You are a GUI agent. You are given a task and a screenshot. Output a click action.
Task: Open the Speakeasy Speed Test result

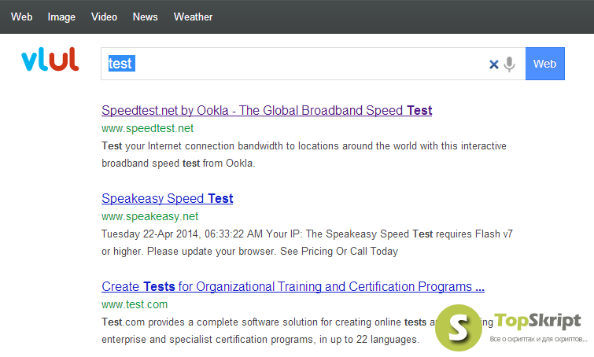(167, 198)
